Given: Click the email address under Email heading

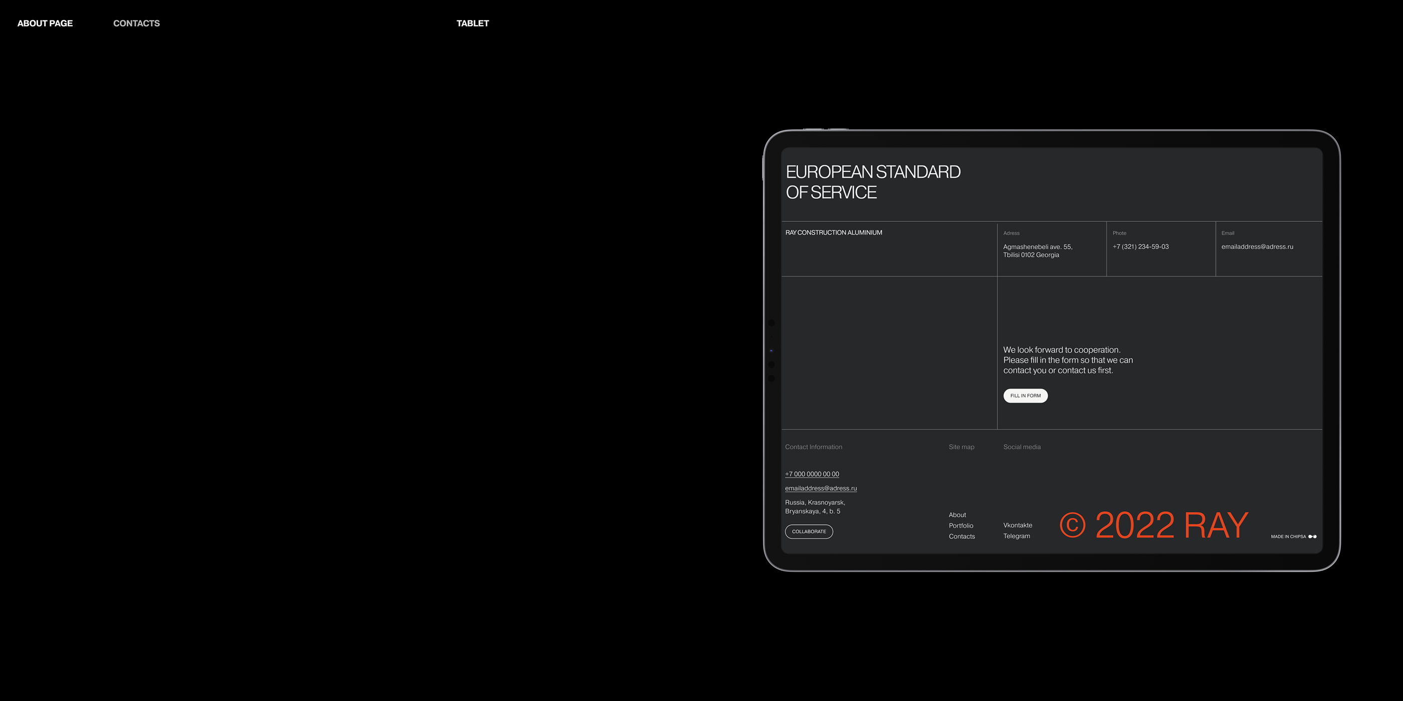Looking at the screenshot, I should [1257, 246].
